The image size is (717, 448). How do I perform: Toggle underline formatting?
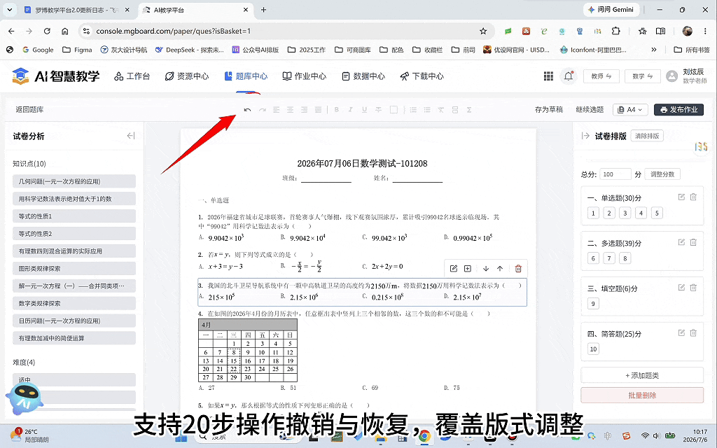pyautogui.click(x=364, y=110)
